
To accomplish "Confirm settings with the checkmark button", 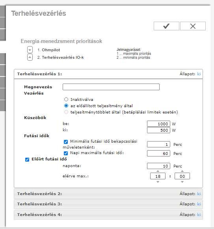I will pos(166,26).
